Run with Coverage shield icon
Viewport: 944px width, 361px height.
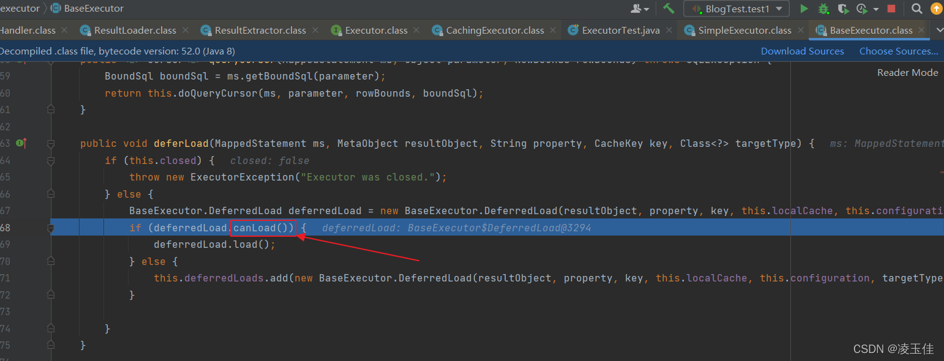[x=843, y=9]
